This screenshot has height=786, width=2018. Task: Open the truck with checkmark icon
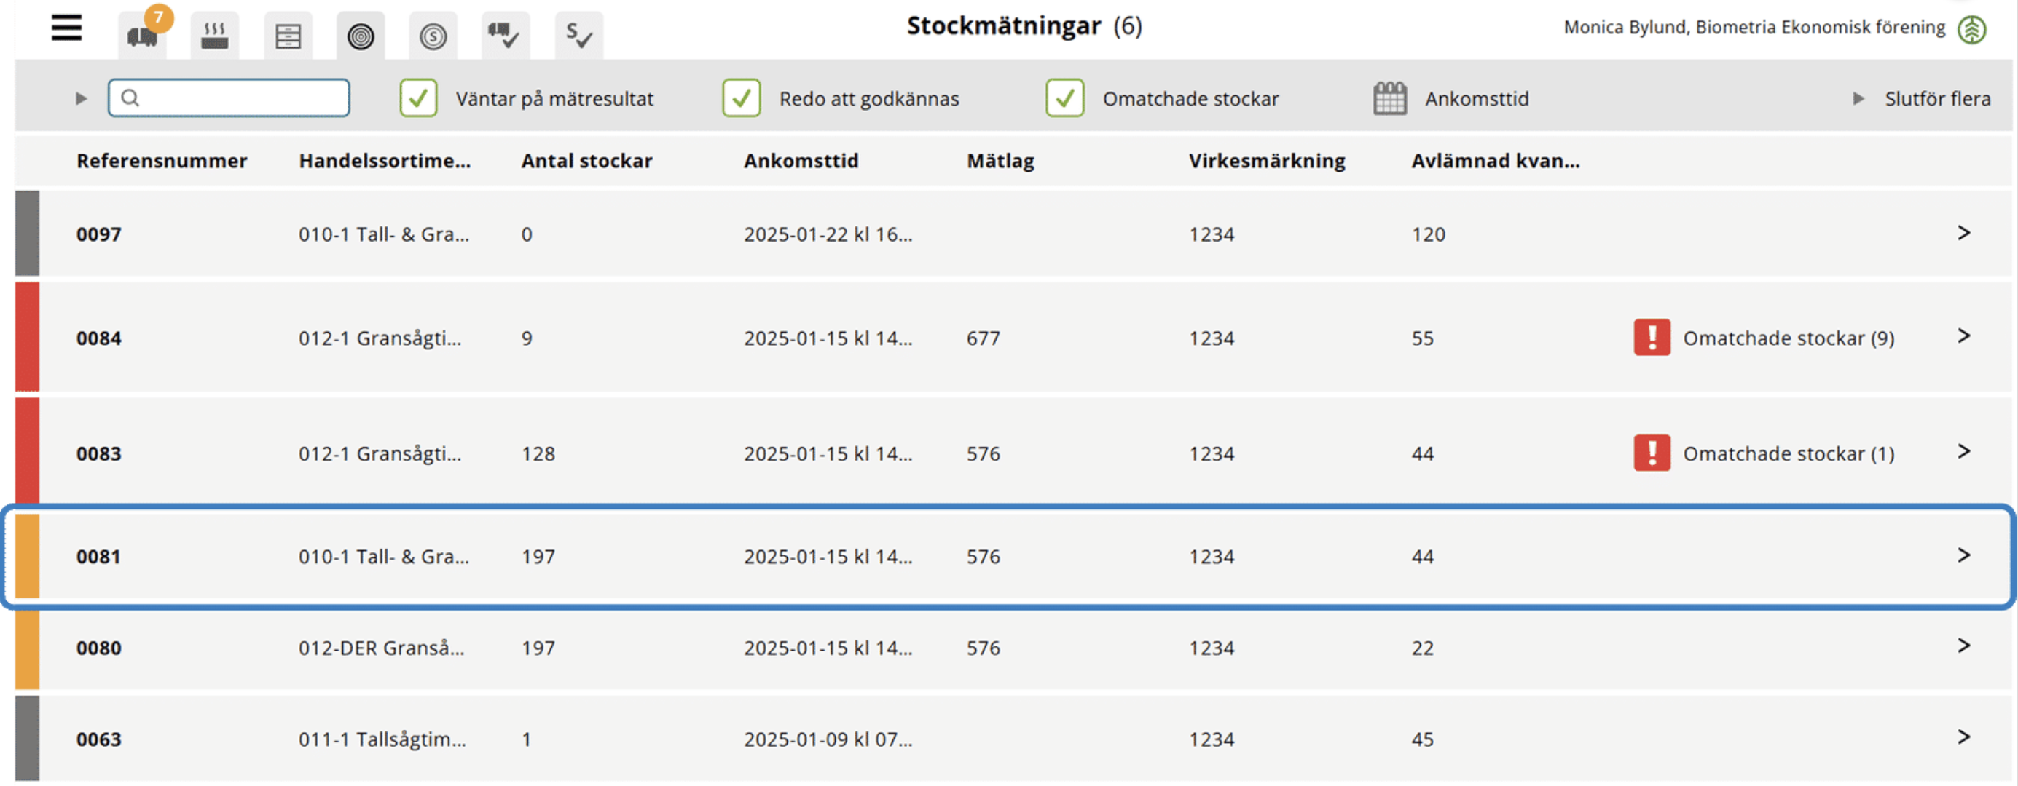pos(506,35)
